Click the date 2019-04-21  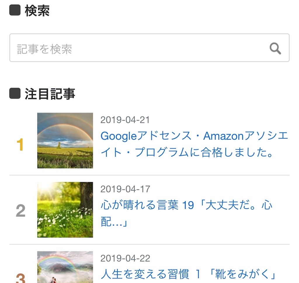tap(125, 120)
